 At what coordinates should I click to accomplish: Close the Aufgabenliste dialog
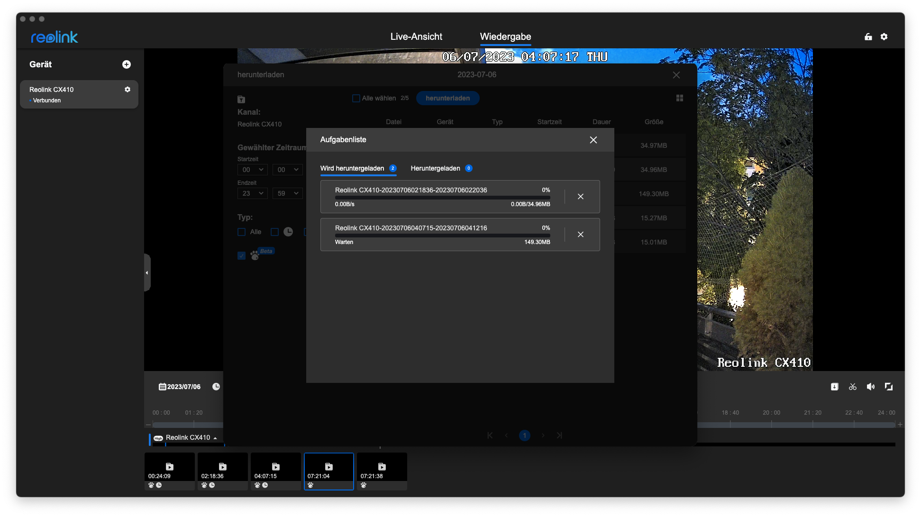(x=593, y=140)
